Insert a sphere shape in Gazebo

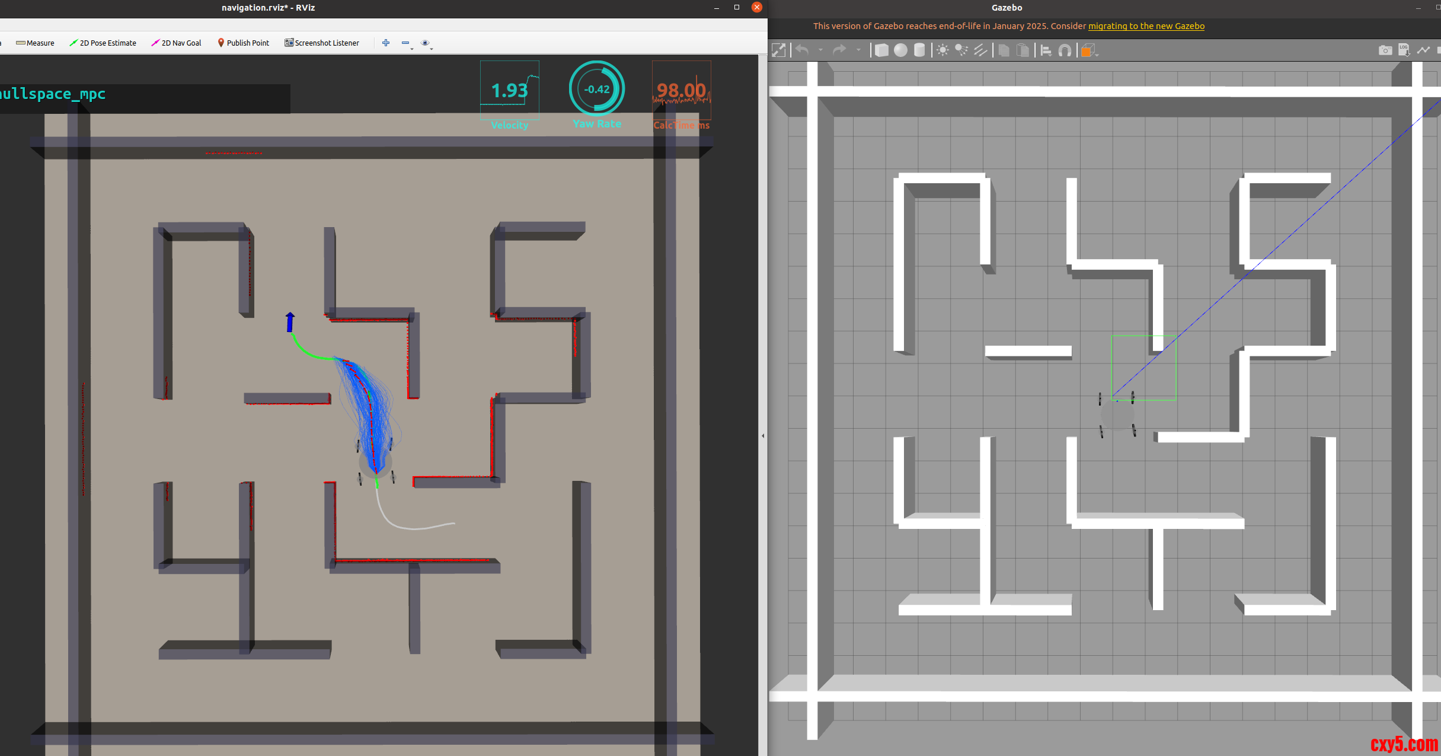(x=900, y=50)
